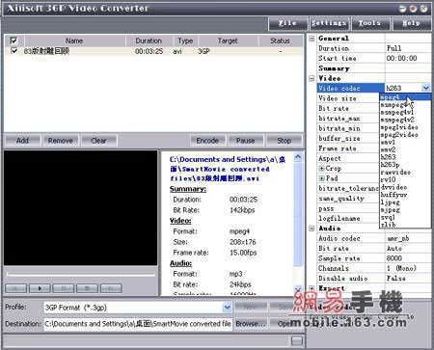
Task: Click the Destination path field
Action: tap(138, 324)
